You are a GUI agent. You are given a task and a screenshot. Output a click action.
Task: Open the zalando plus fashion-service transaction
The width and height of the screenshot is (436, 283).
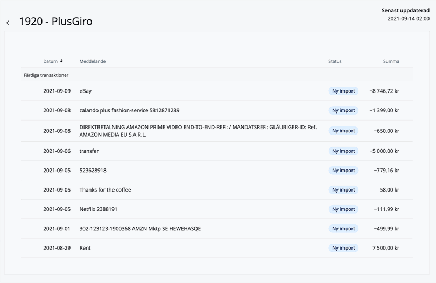coord(129,110)
